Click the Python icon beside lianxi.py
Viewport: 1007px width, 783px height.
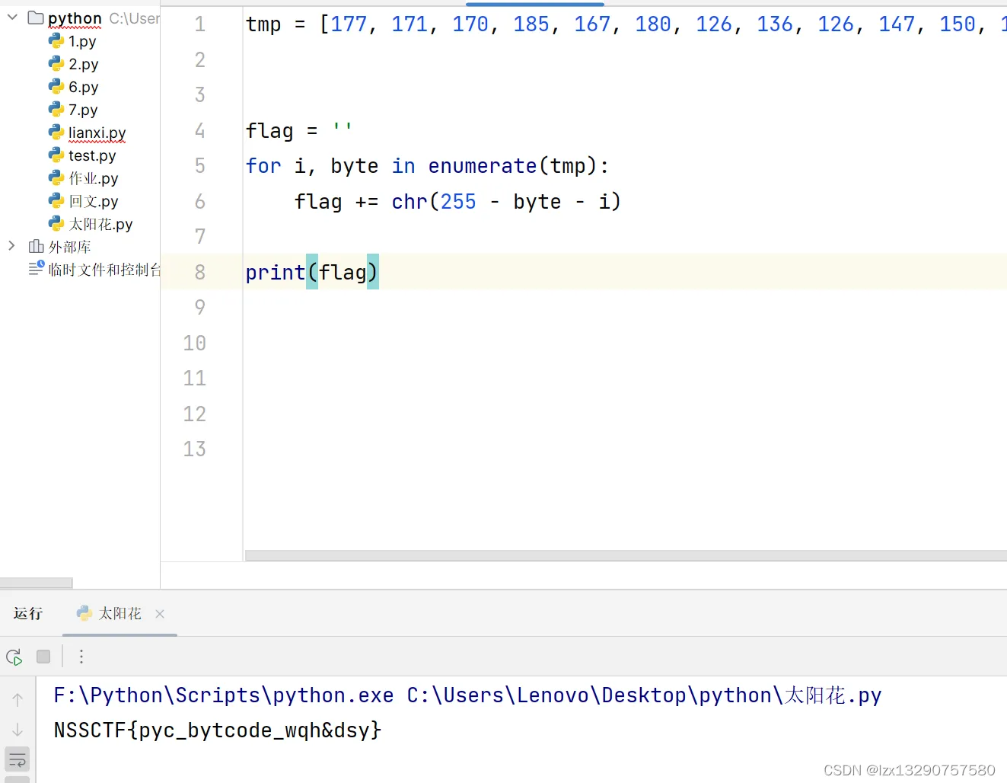click(56, 133)
